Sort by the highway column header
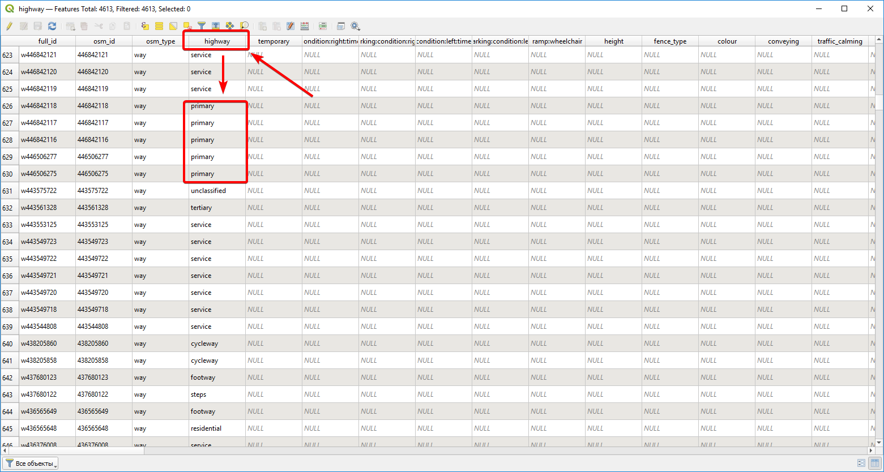Viewport: 884px width, 472px height. [x=217, y=41]
